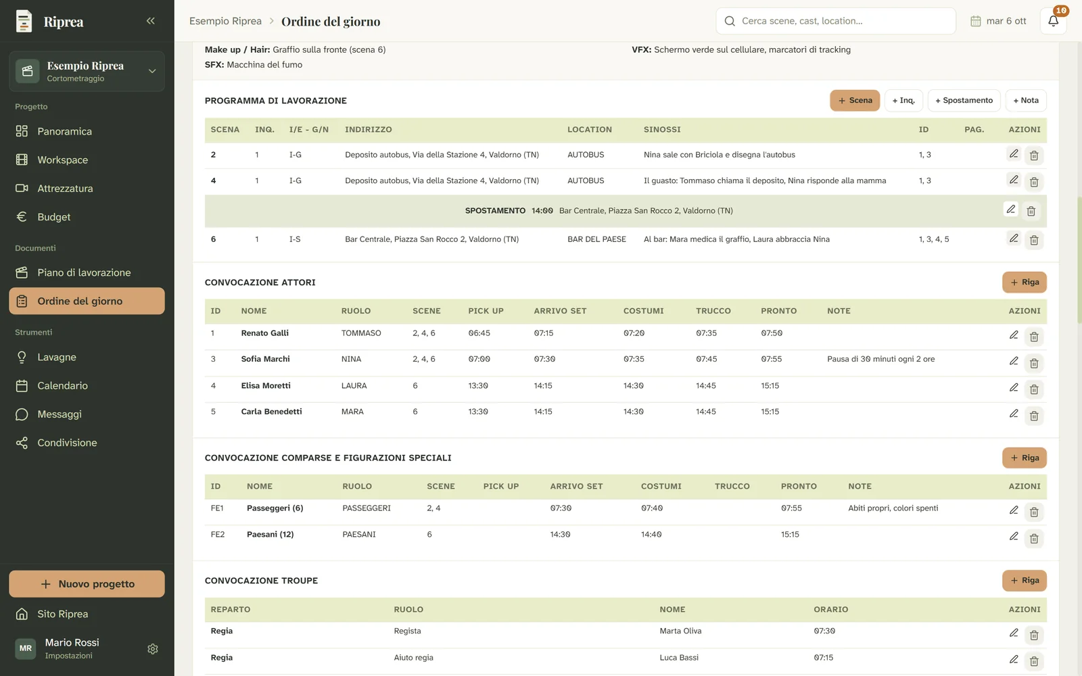
Task: Open Messaggi tool
Action: [87, 414]
